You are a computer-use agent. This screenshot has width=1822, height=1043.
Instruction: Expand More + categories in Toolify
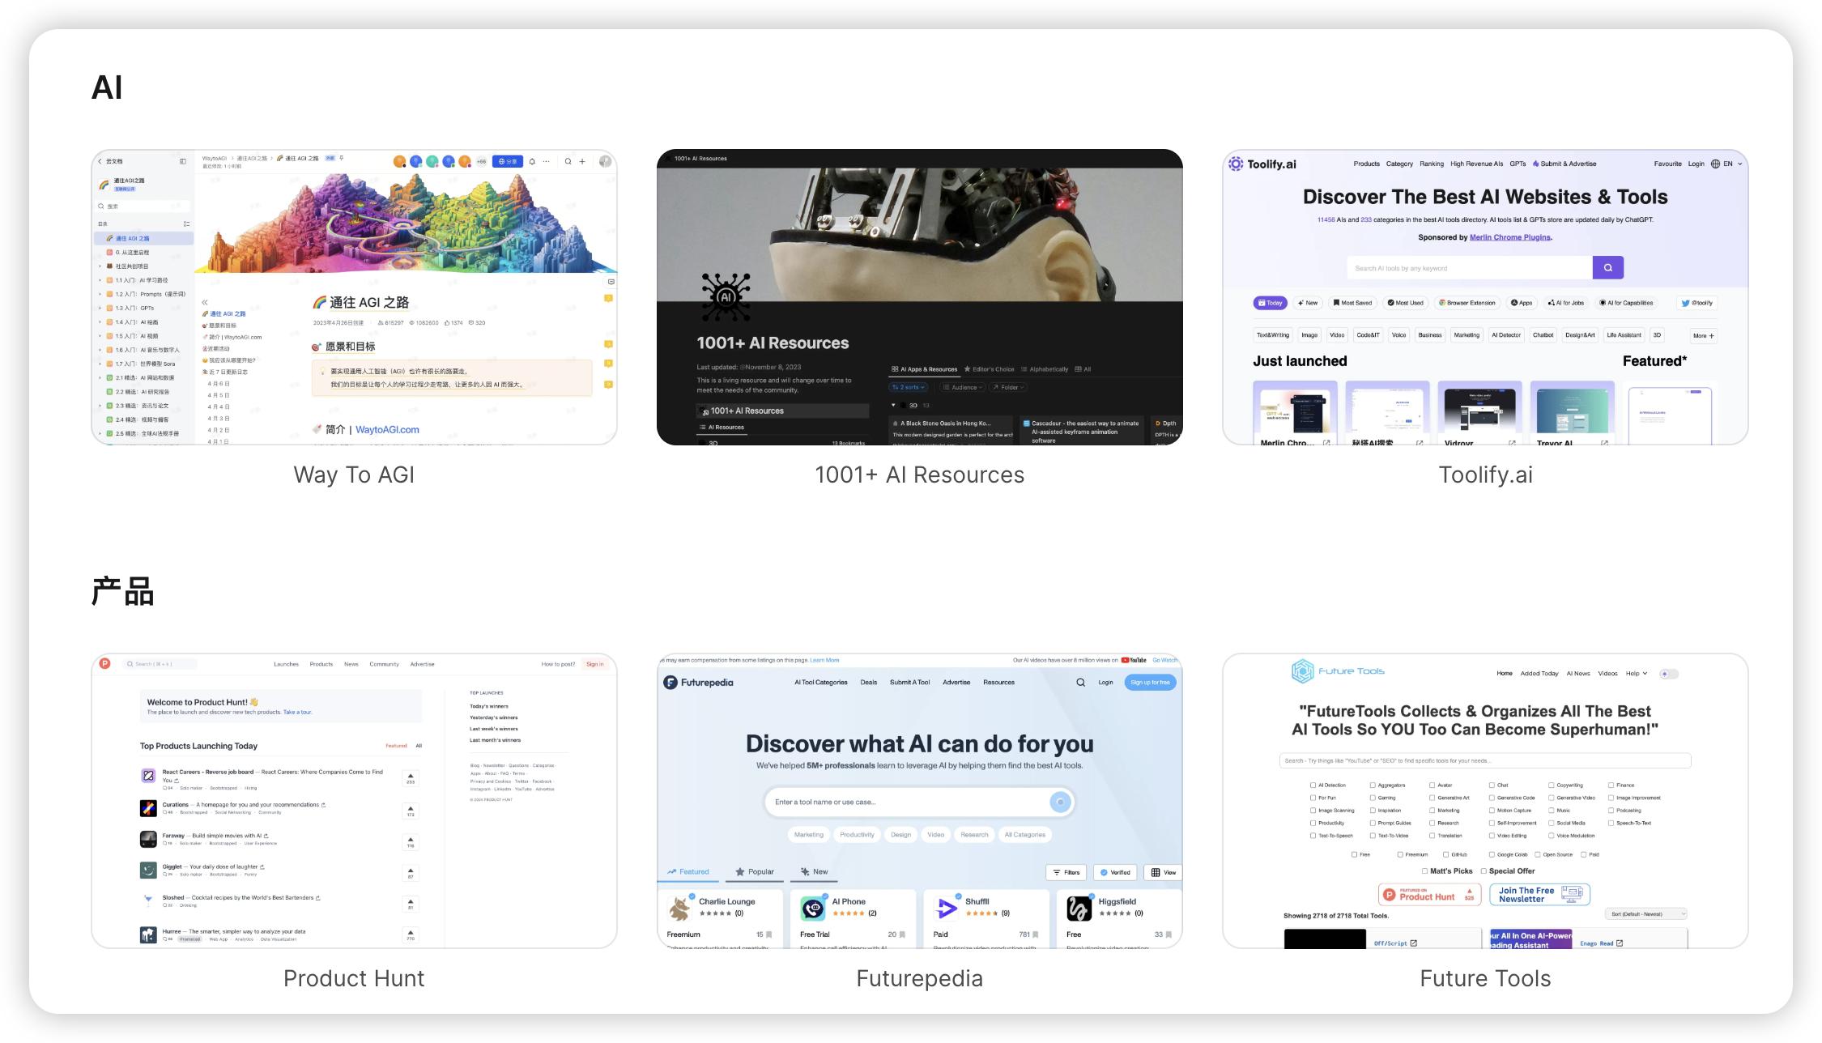click(1703, 335)
